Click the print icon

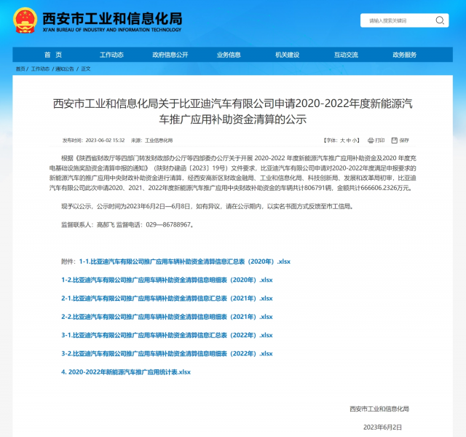pyautogui.click(x=371, y=141)
